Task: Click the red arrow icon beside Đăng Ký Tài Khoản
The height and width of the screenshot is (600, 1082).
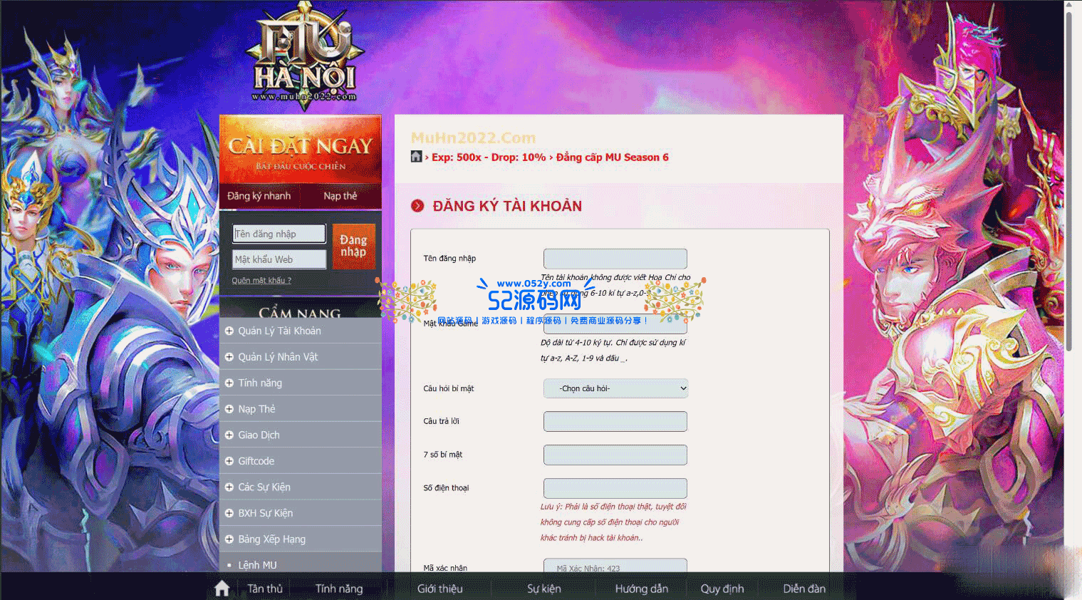Action: pyautogui.click(x=417, y=206)
